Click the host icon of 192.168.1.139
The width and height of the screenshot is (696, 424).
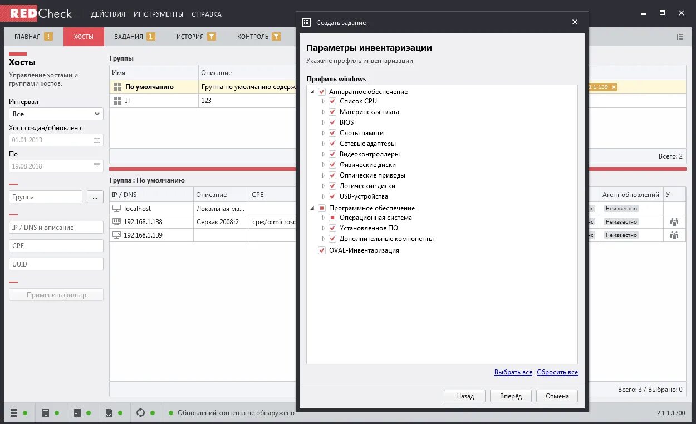point(117,235)
